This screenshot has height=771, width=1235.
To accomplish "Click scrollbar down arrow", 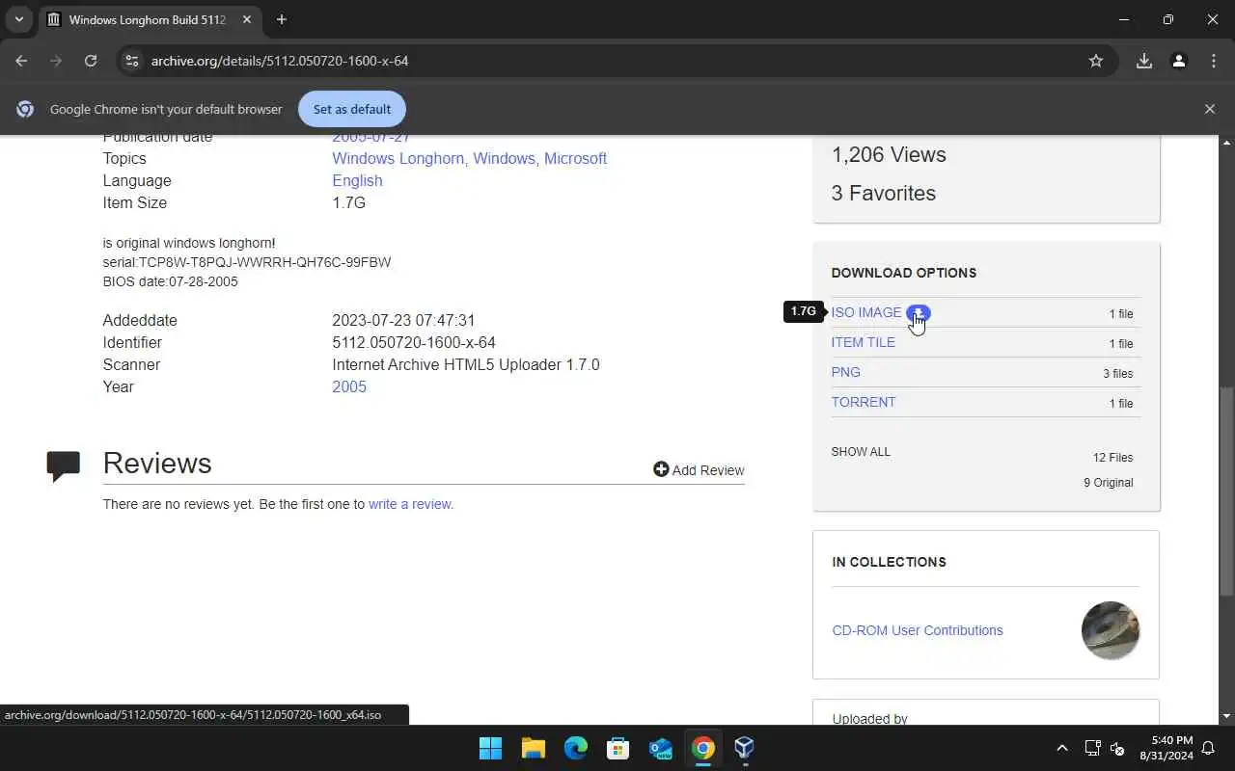I will pos(1227,716).
